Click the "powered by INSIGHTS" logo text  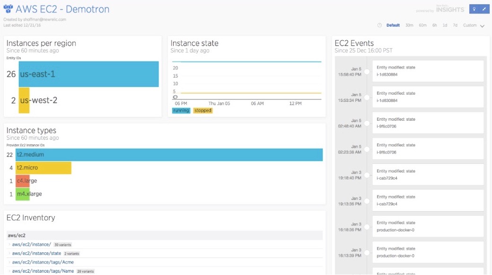(440, 9)
